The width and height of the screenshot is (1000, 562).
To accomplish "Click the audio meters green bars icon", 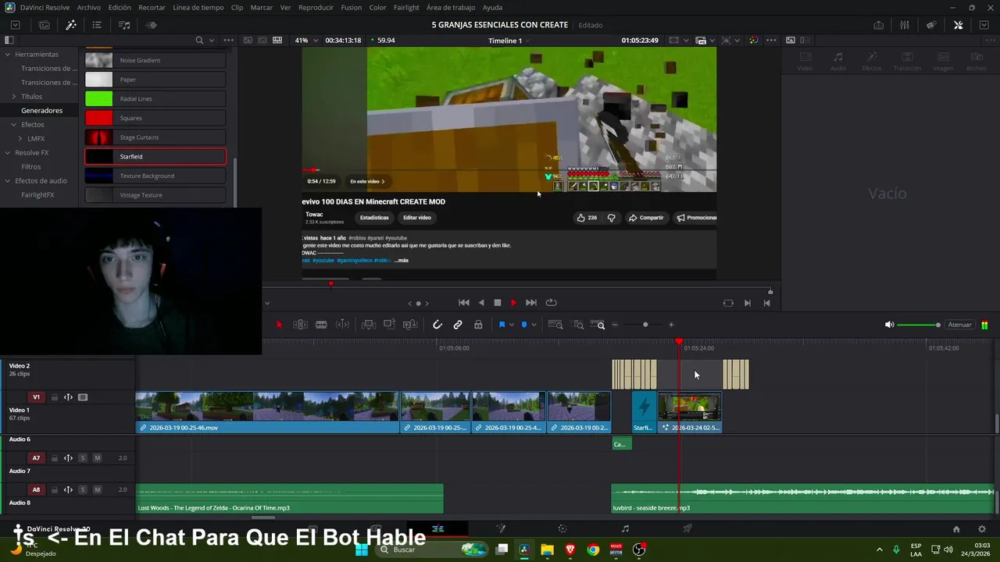I will click(984, 325).
